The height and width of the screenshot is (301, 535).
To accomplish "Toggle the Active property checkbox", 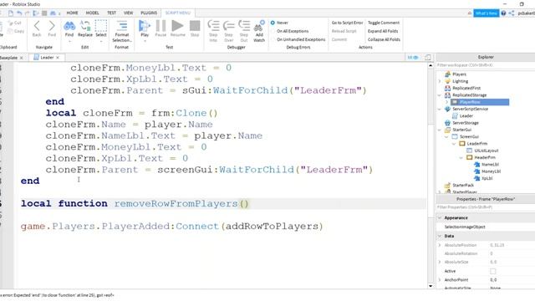I will [492, 271].
